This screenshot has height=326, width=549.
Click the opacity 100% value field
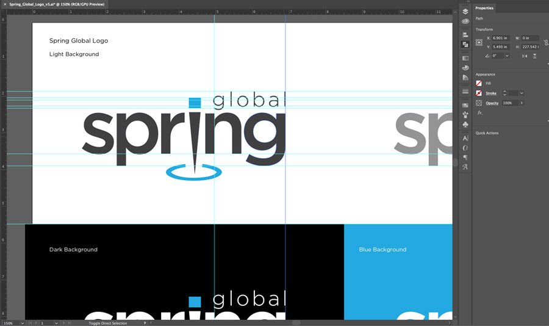click(510, 103)
